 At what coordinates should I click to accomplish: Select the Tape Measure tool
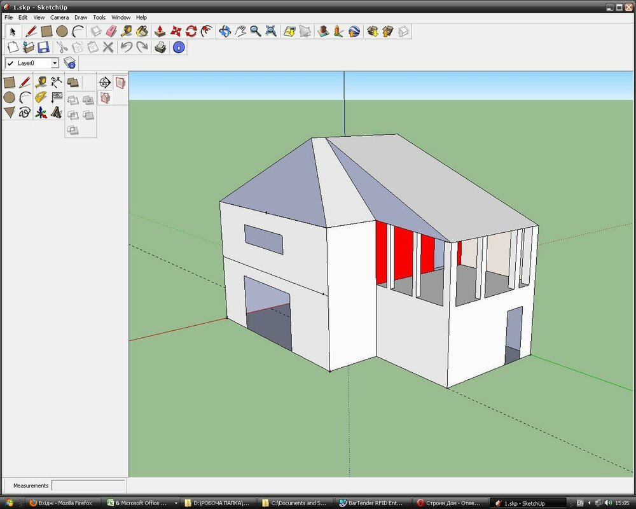tap(41, 82)
